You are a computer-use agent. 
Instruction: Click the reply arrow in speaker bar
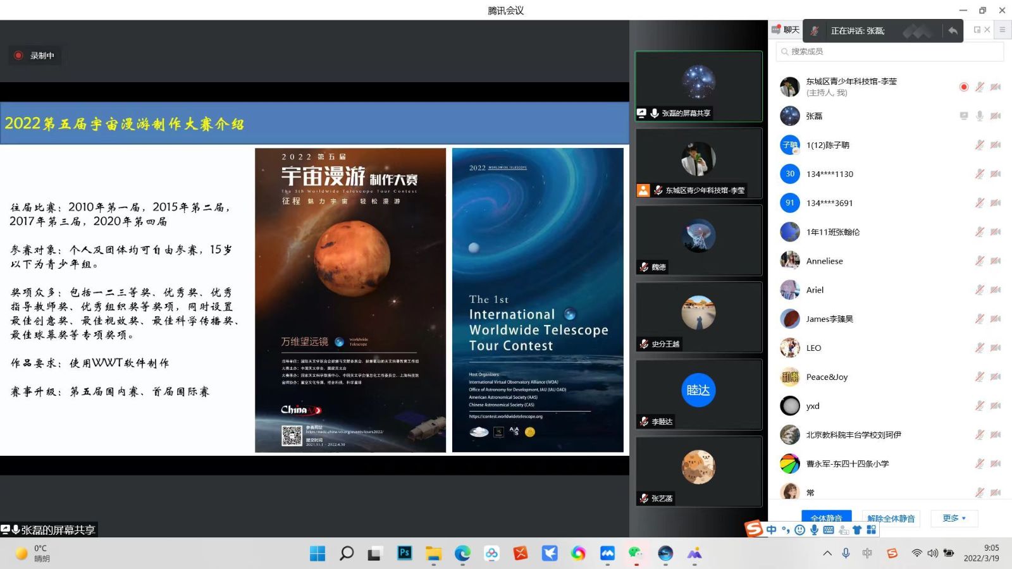pos(953,30)
